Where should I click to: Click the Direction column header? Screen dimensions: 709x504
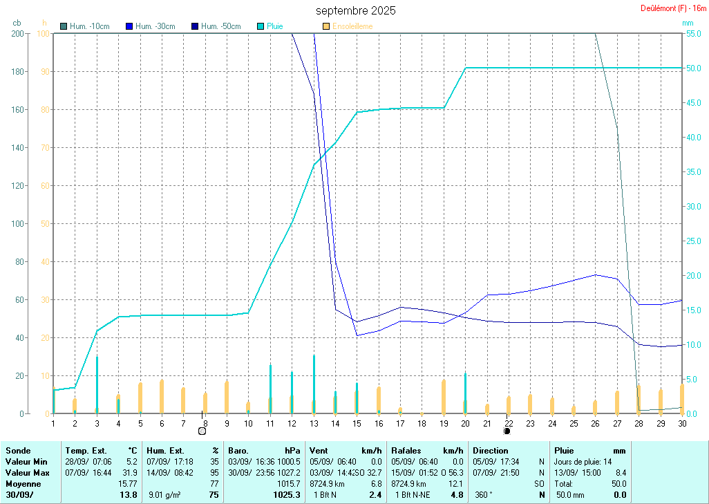491,450
